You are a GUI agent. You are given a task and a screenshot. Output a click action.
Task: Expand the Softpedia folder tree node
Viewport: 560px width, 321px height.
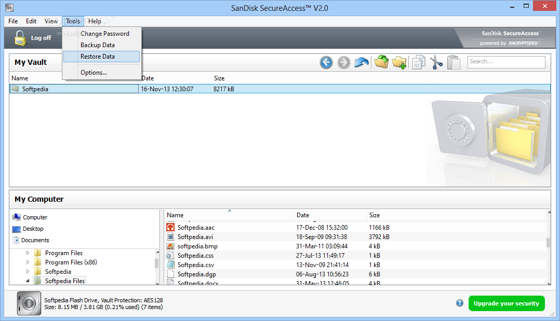28,271
